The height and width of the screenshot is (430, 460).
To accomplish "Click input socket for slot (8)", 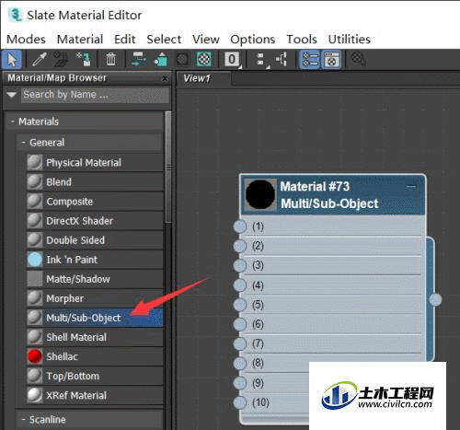I will click(240, 364).
